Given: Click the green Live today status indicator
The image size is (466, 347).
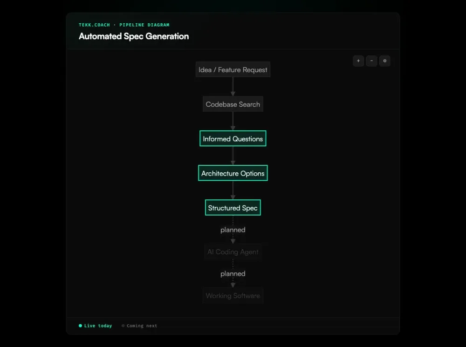Looking at the screenshot, I should click(x=80, y=326).
